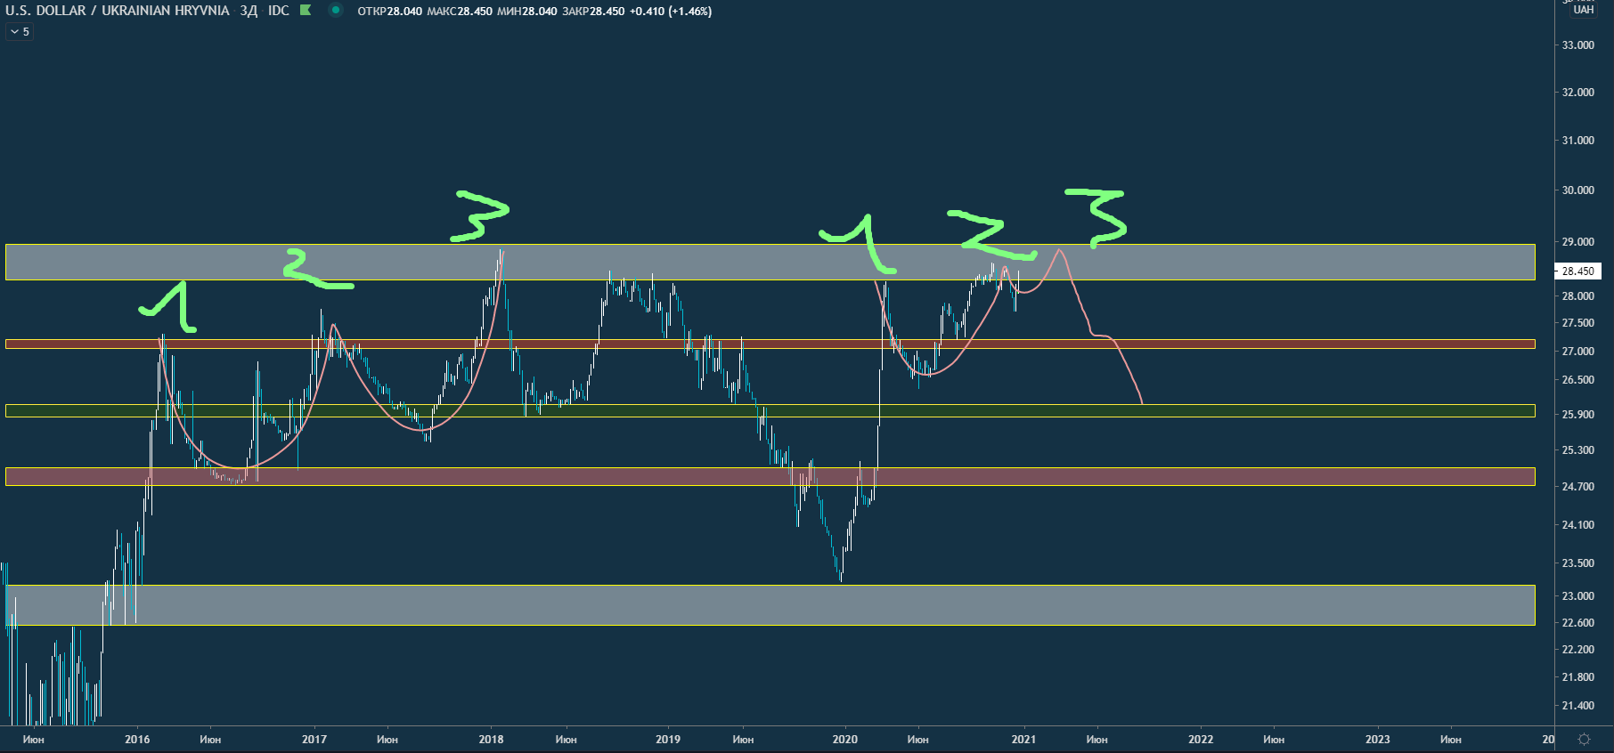Screen dimensions: 1614x753
Task: Click the teal market status dot
Action: coord(336,11)
